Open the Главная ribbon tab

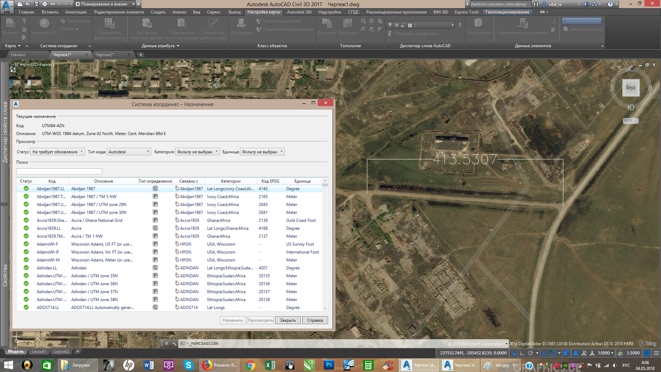pyautogui.click(x=27, y=12)
